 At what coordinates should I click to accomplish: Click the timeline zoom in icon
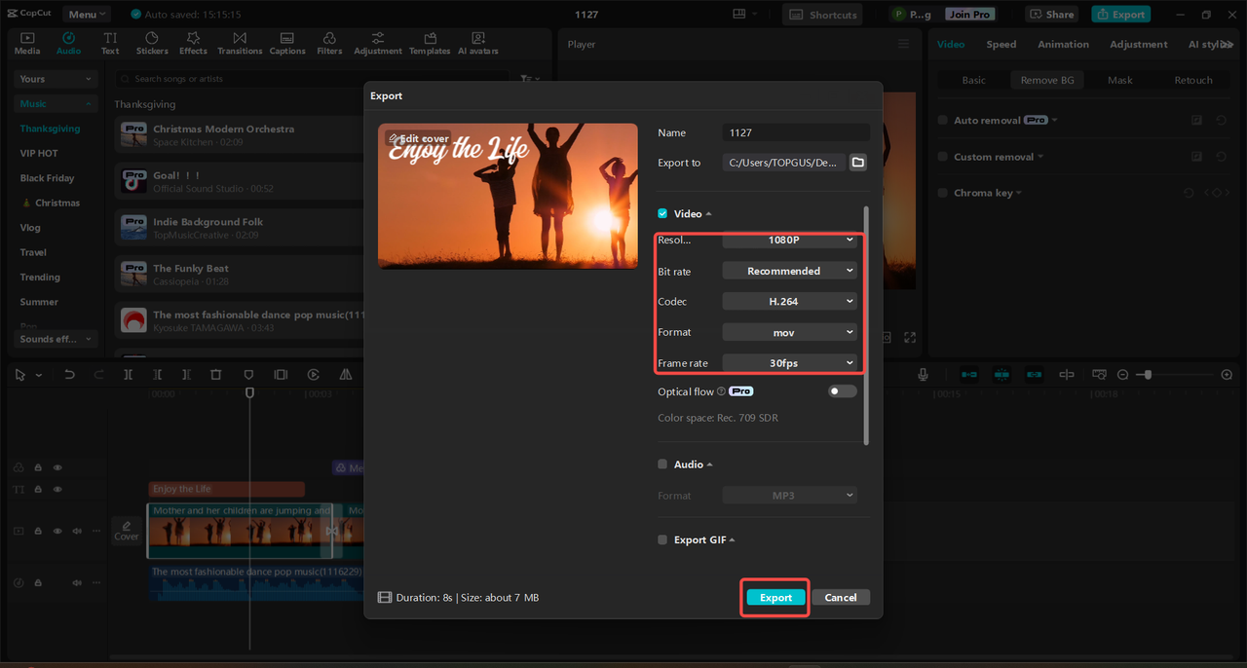(x=1227, y=375)
